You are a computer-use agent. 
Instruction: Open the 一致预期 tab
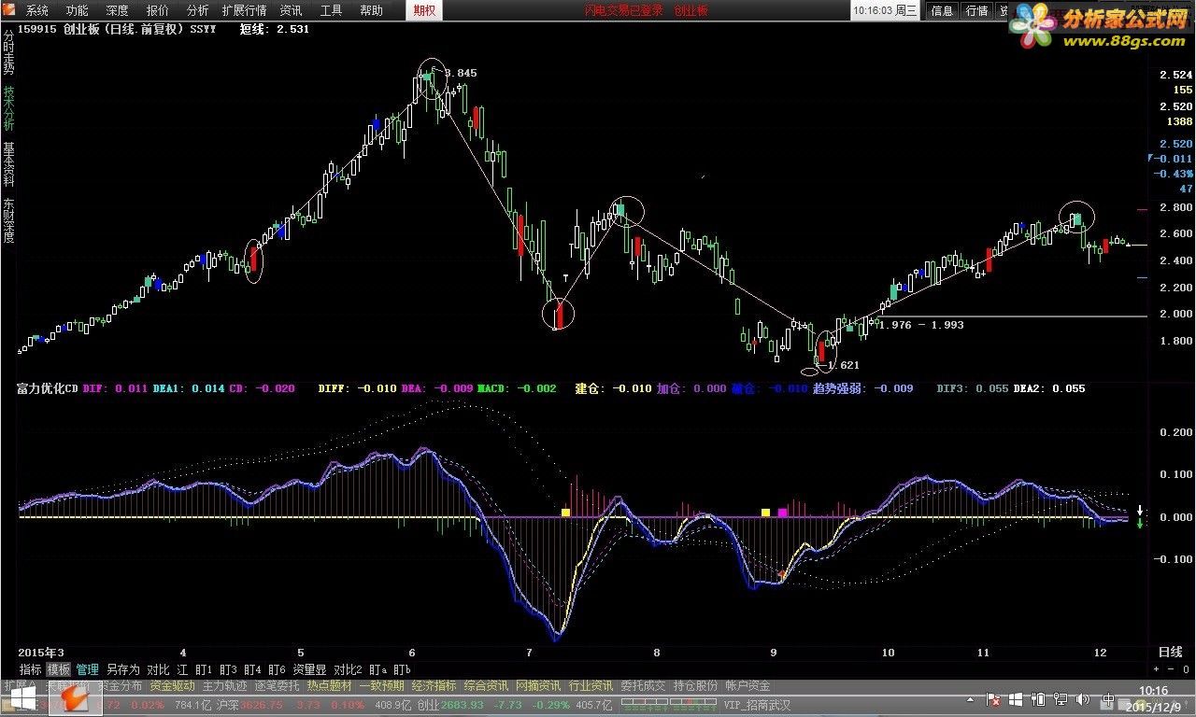[381, 685]
